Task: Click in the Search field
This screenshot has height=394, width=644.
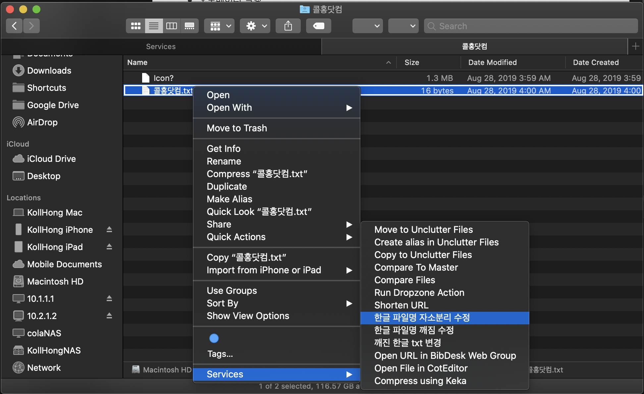Action: [x=530, y=26]
